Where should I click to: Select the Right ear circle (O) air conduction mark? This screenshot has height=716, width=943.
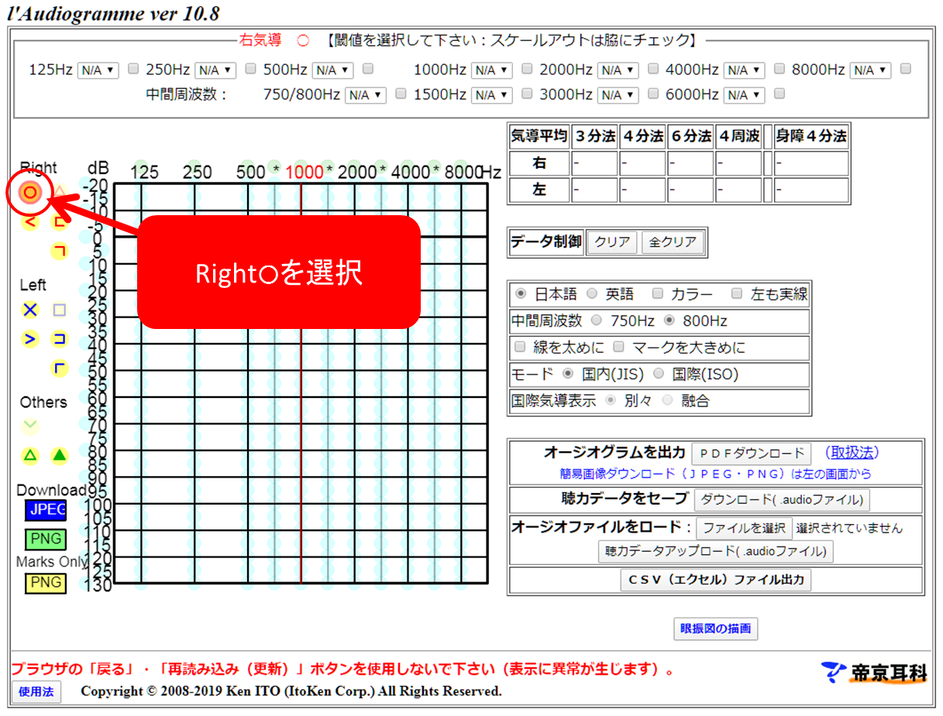click(29, 192)
